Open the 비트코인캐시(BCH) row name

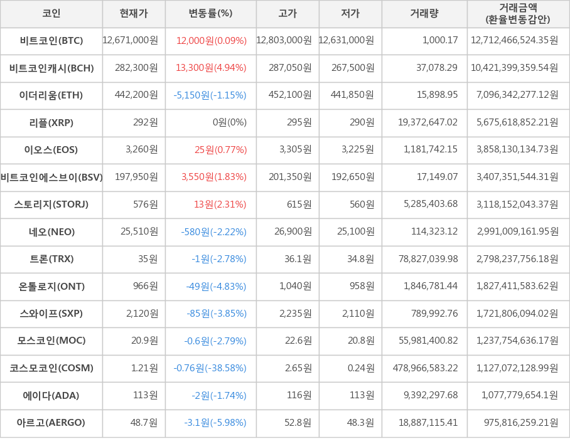[51, 68]
